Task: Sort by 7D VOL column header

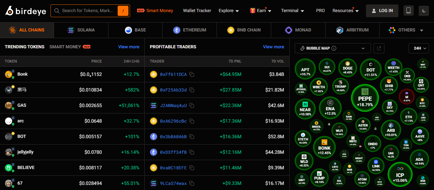Action: (278, 61)
